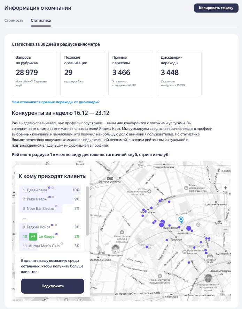Click the map zoom slider handle

coord(226,225)
